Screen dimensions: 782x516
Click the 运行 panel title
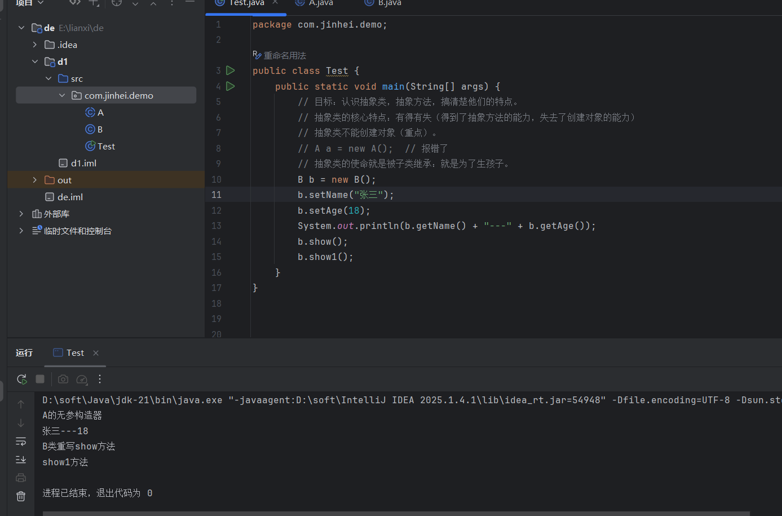pos(24,353)
